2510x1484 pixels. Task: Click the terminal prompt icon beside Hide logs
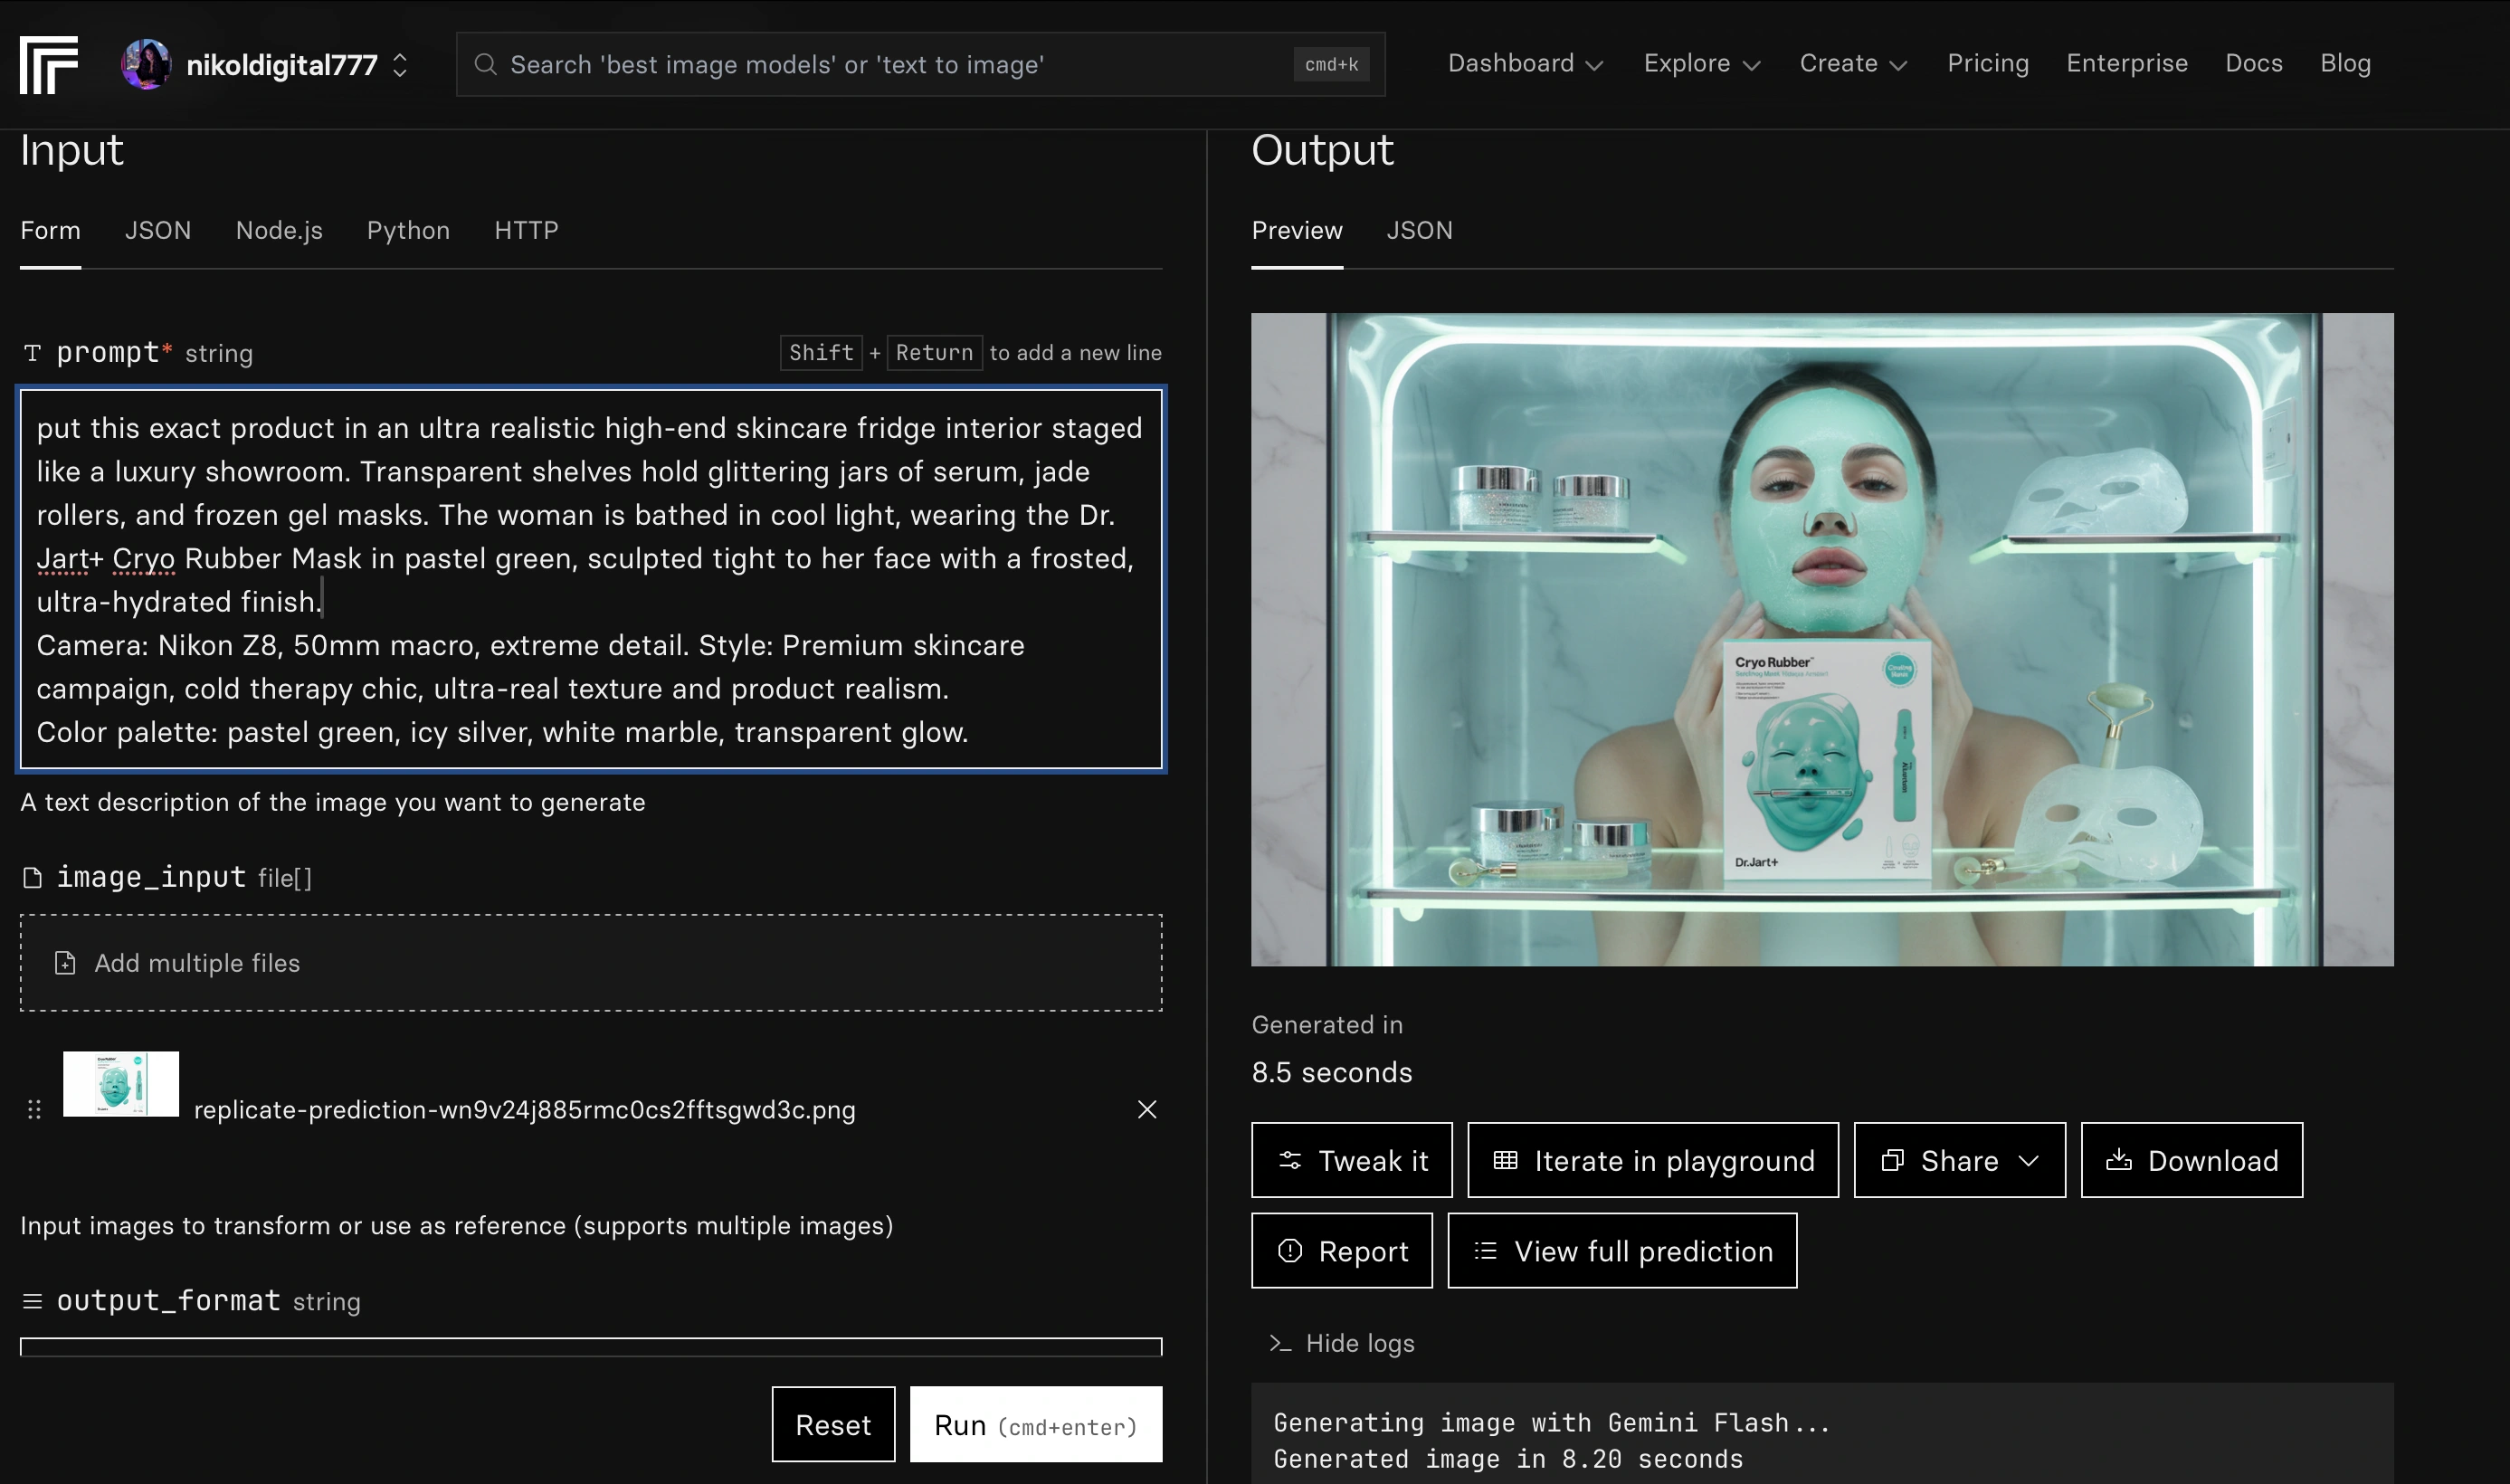(1280, 1344)
